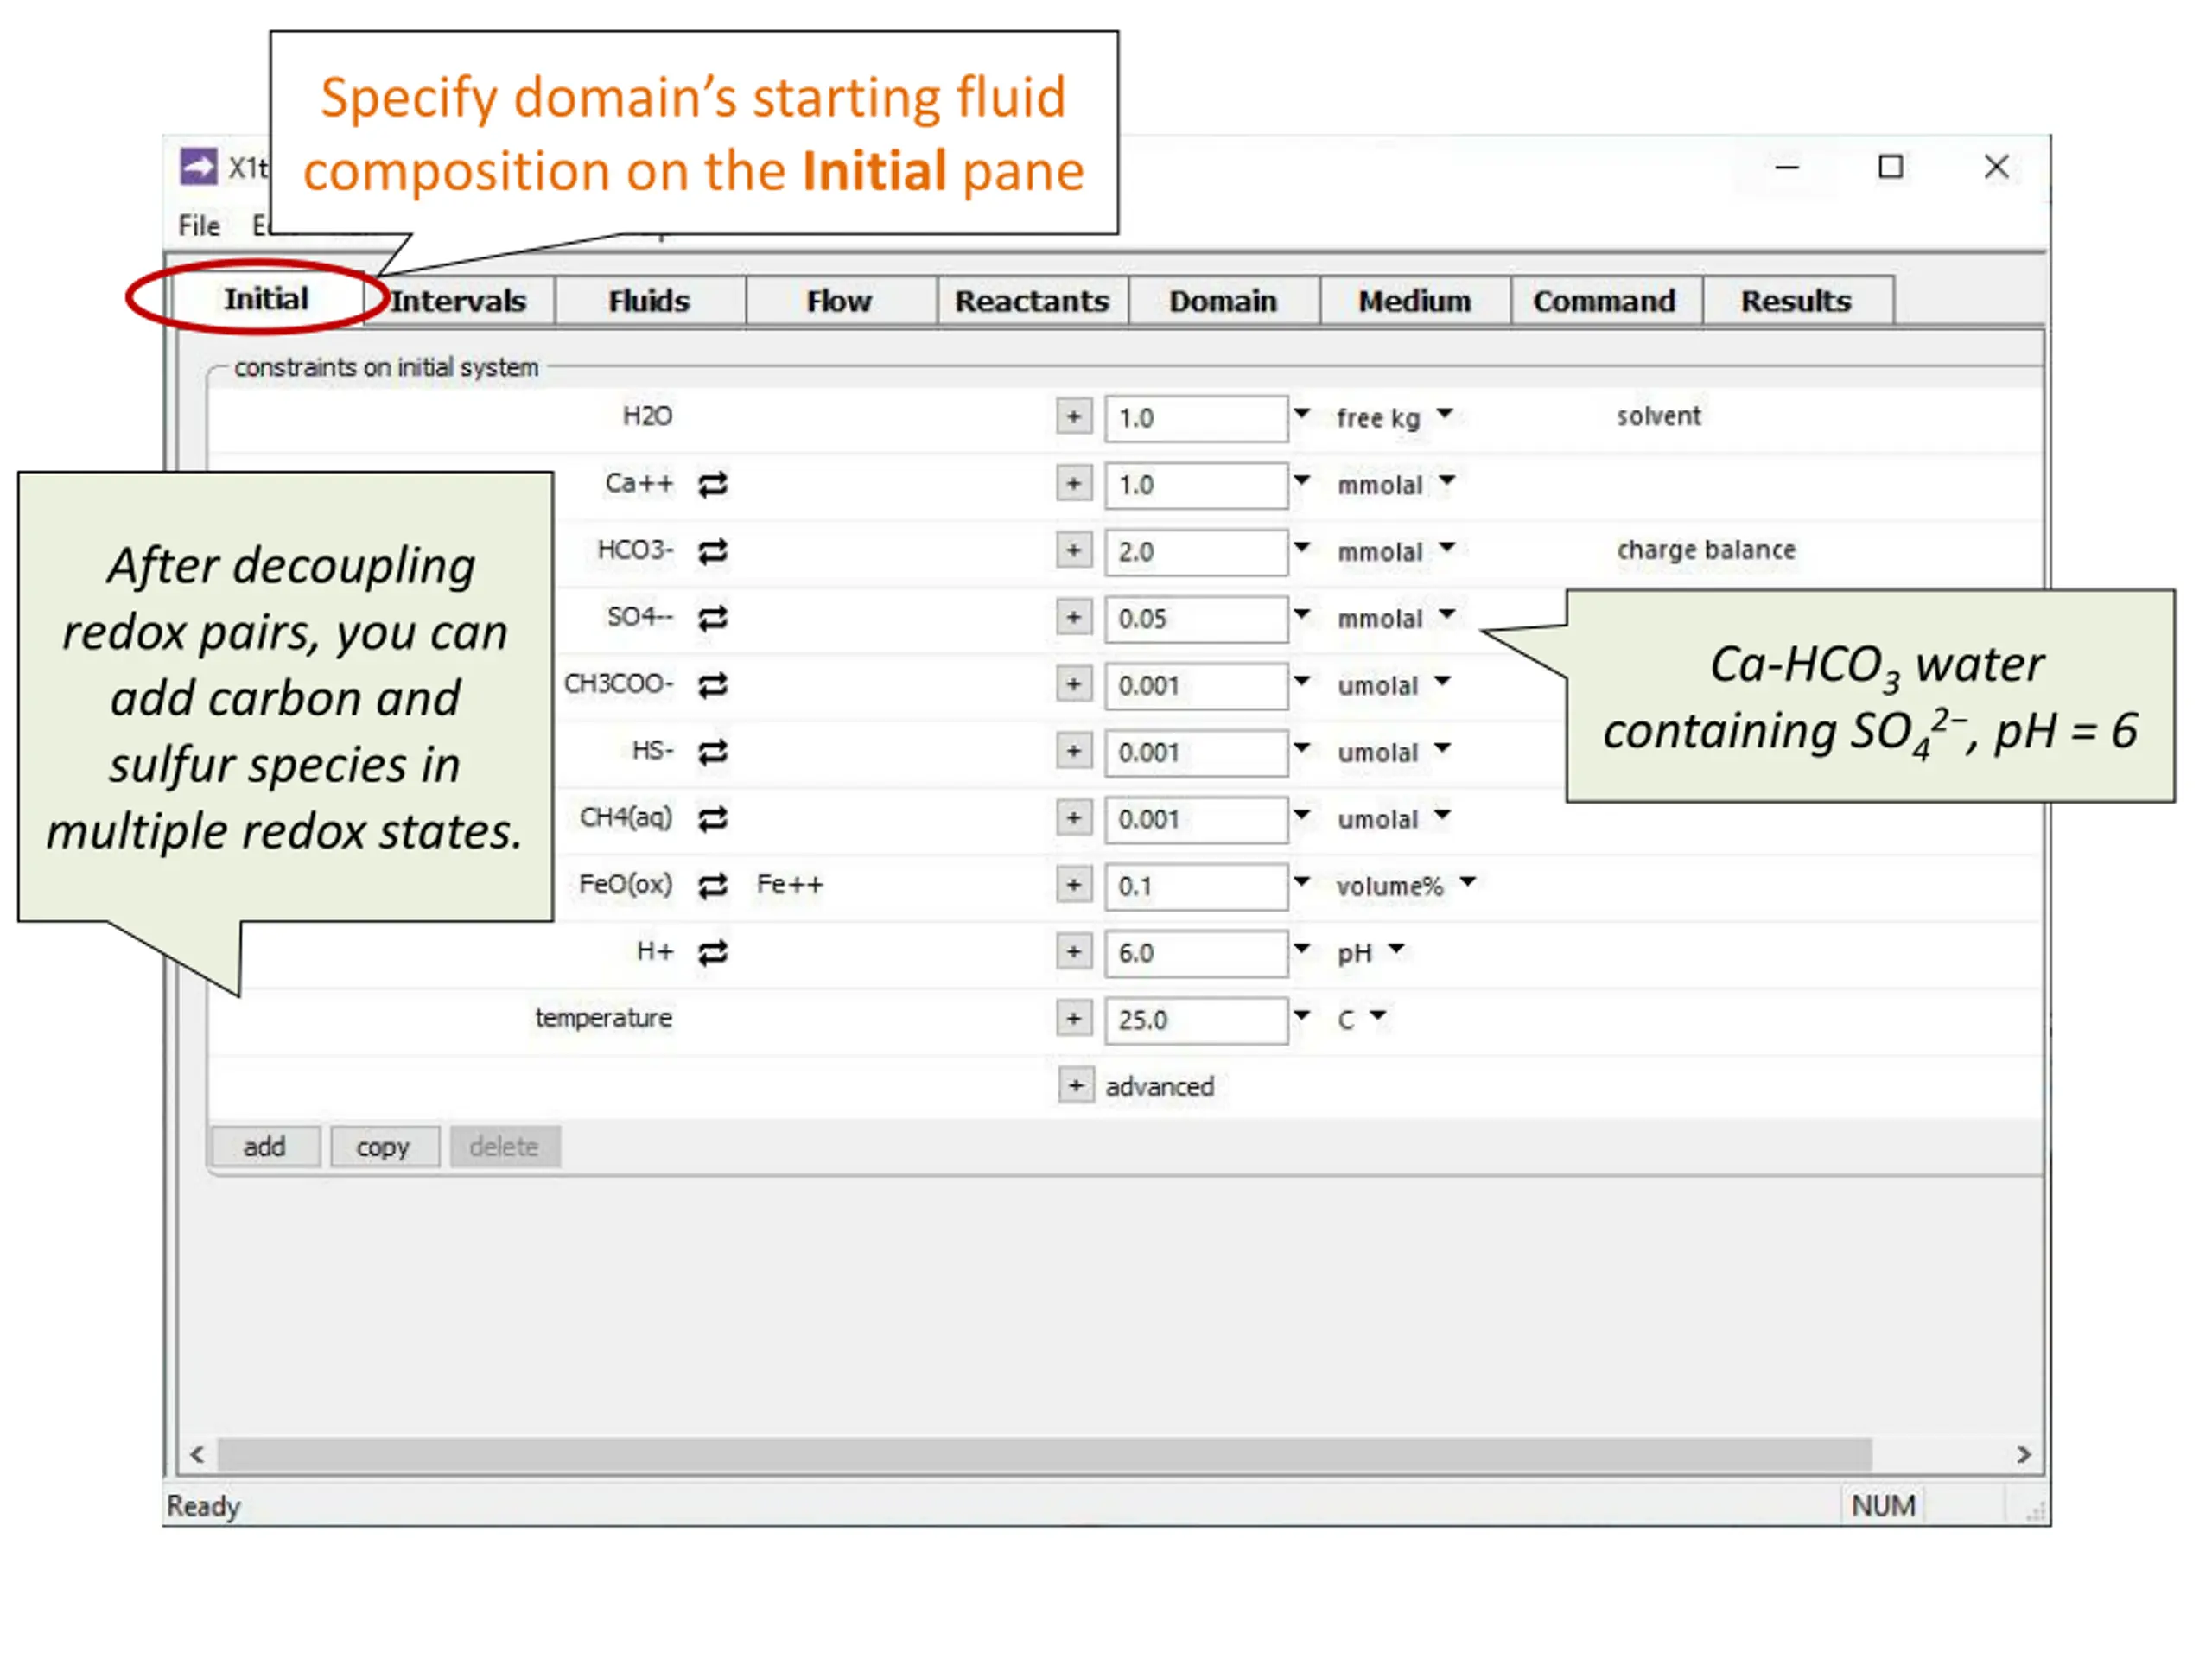The height and width of the screenshot is (1659, 2212).
Task: Switch to the Intervals tab
Action: pyautogui.click(x=458, y=301)
